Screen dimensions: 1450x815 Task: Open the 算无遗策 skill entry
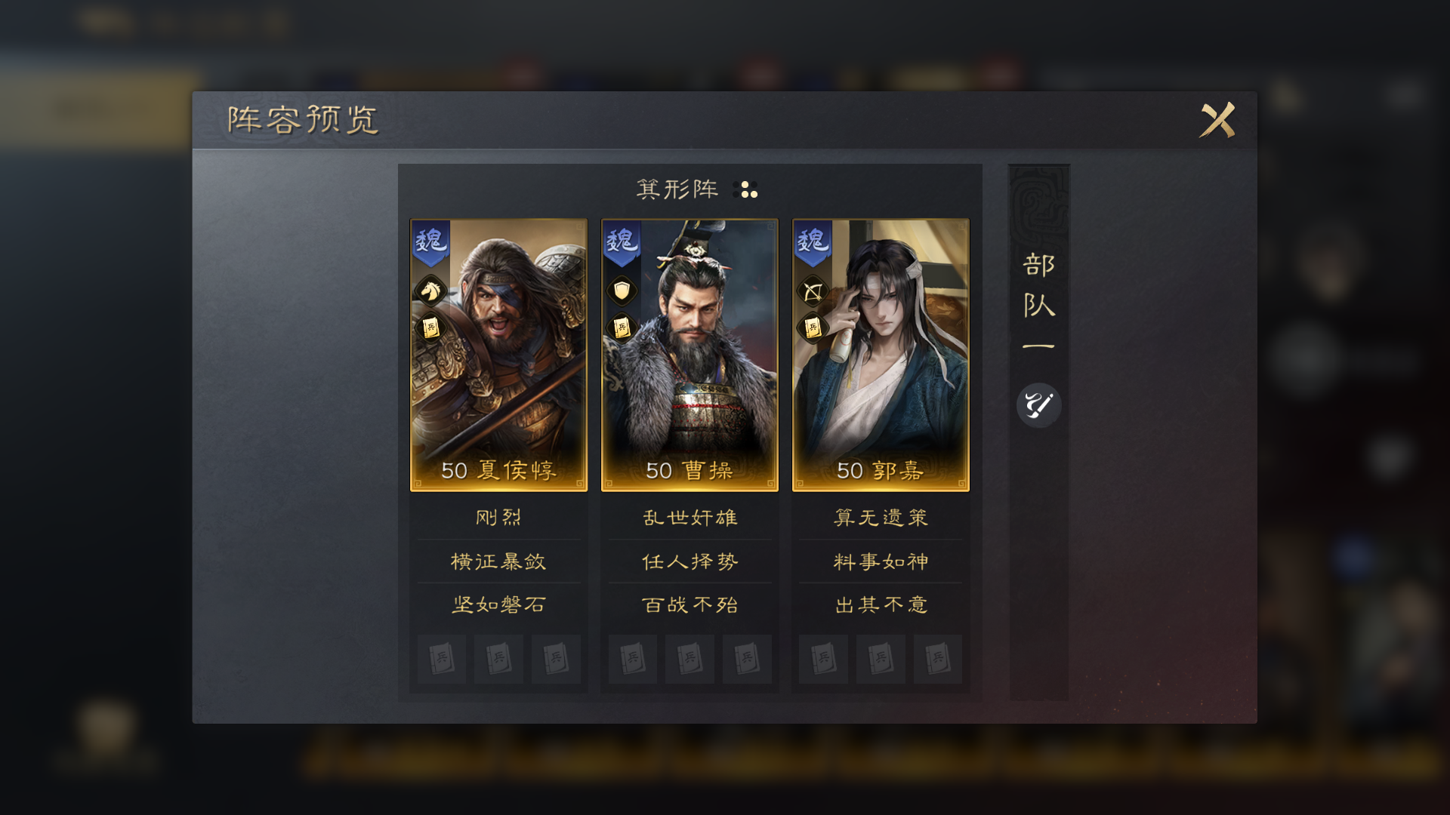pos(881,518)
